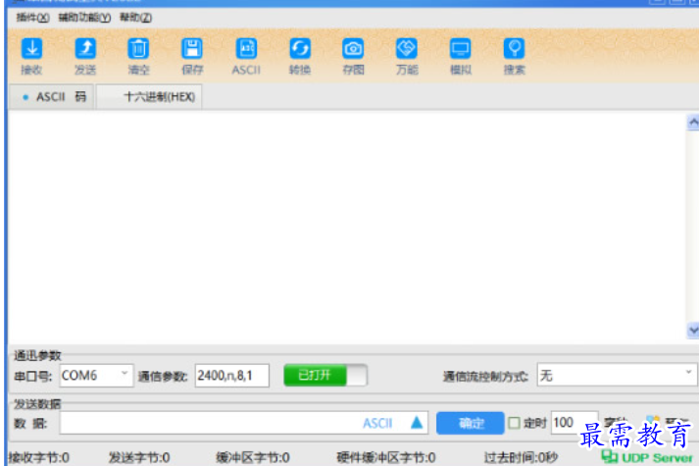Enable the 定时 checkbox
This screenshot has width=699, height=466.
point(514,422)
